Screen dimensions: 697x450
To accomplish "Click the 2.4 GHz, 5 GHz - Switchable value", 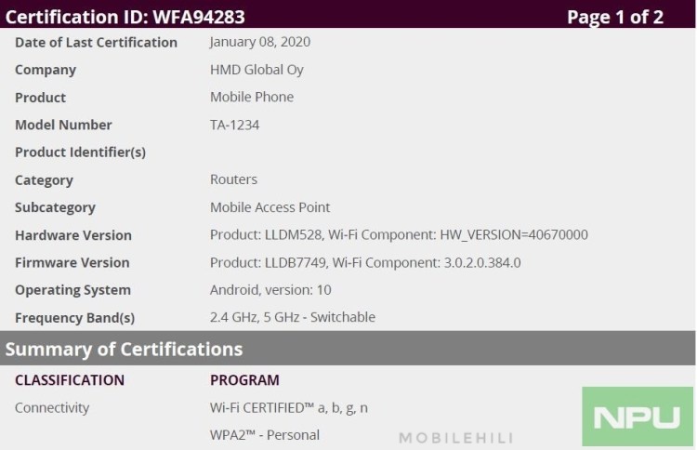I will [293, 317].
